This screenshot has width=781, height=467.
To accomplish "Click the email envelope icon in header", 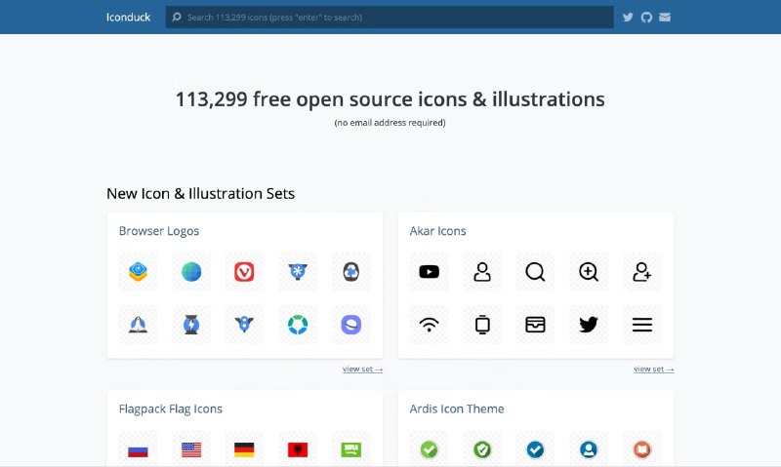I will tap(665, 18).
